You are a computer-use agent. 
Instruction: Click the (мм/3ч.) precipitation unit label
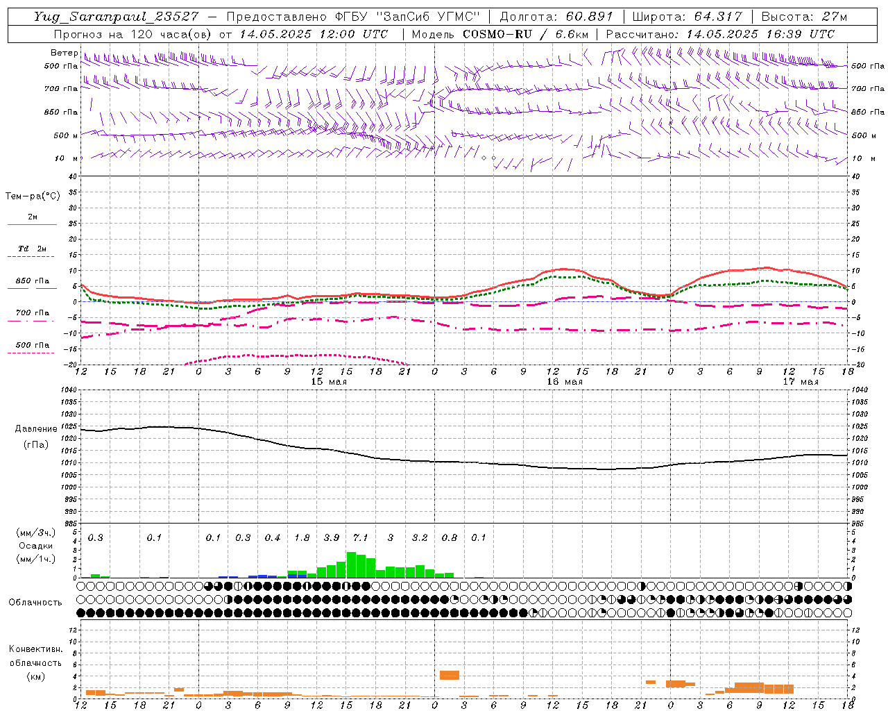pos(35,533)
